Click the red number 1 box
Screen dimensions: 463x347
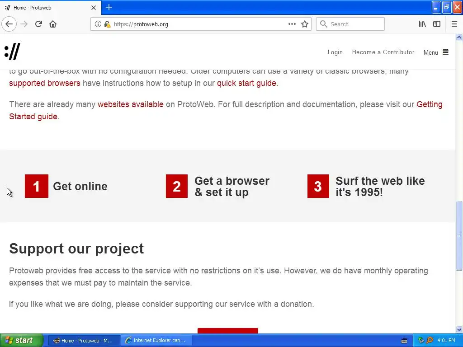point(37,186)
